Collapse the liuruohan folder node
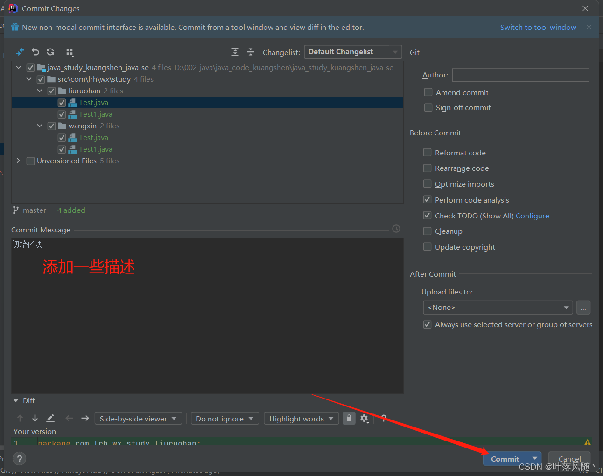603x476 pixels. (40, 91)
